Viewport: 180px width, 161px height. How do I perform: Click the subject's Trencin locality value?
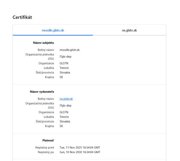point(64,68)
